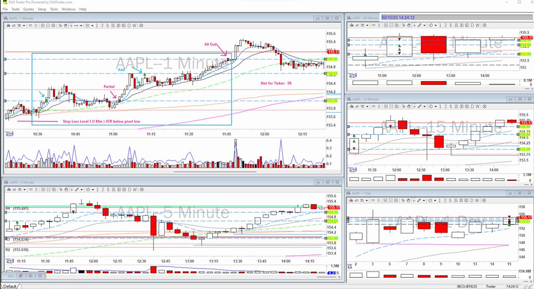Open the Trade menu

tap(16, 9)
